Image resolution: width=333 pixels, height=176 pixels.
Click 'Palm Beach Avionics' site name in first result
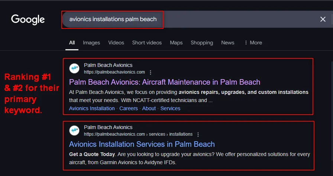(x=108, y=65)
